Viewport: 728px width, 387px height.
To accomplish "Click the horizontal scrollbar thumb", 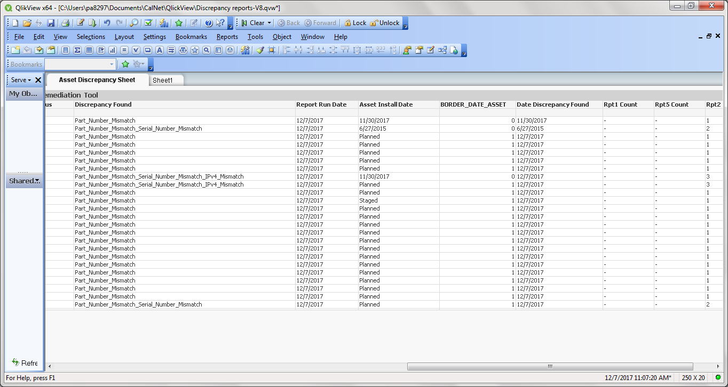I will pyautogui.click(x=550, y=366).
